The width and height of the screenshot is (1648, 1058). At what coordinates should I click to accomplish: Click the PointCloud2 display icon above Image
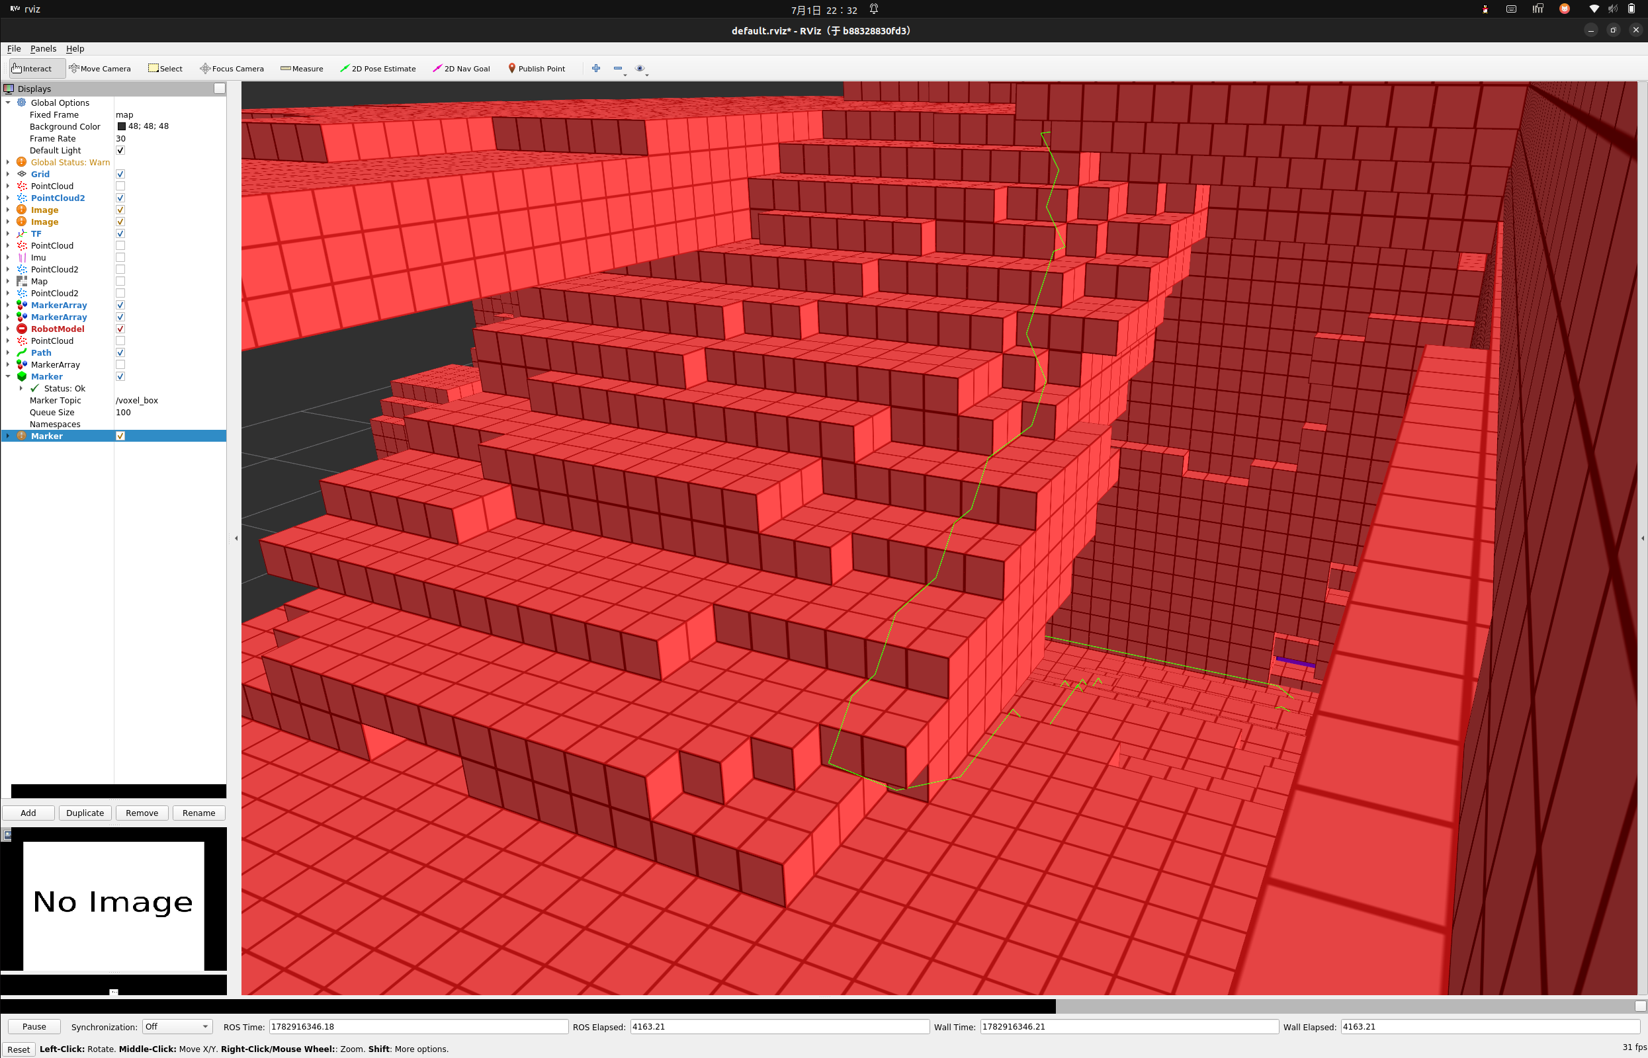pyautogui.click(x=21, y=198)
